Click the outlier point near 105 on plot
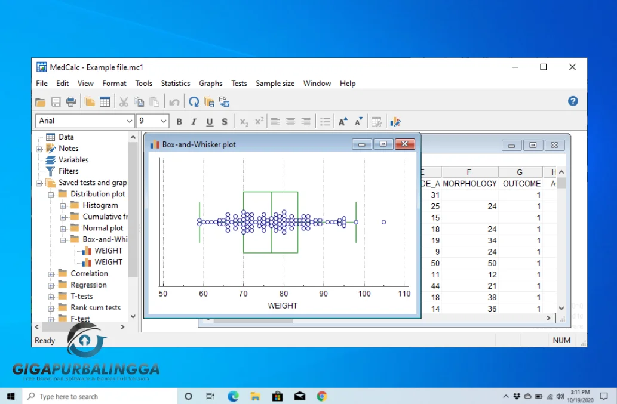This screenshot has height=404, width=617. (383, 222)
